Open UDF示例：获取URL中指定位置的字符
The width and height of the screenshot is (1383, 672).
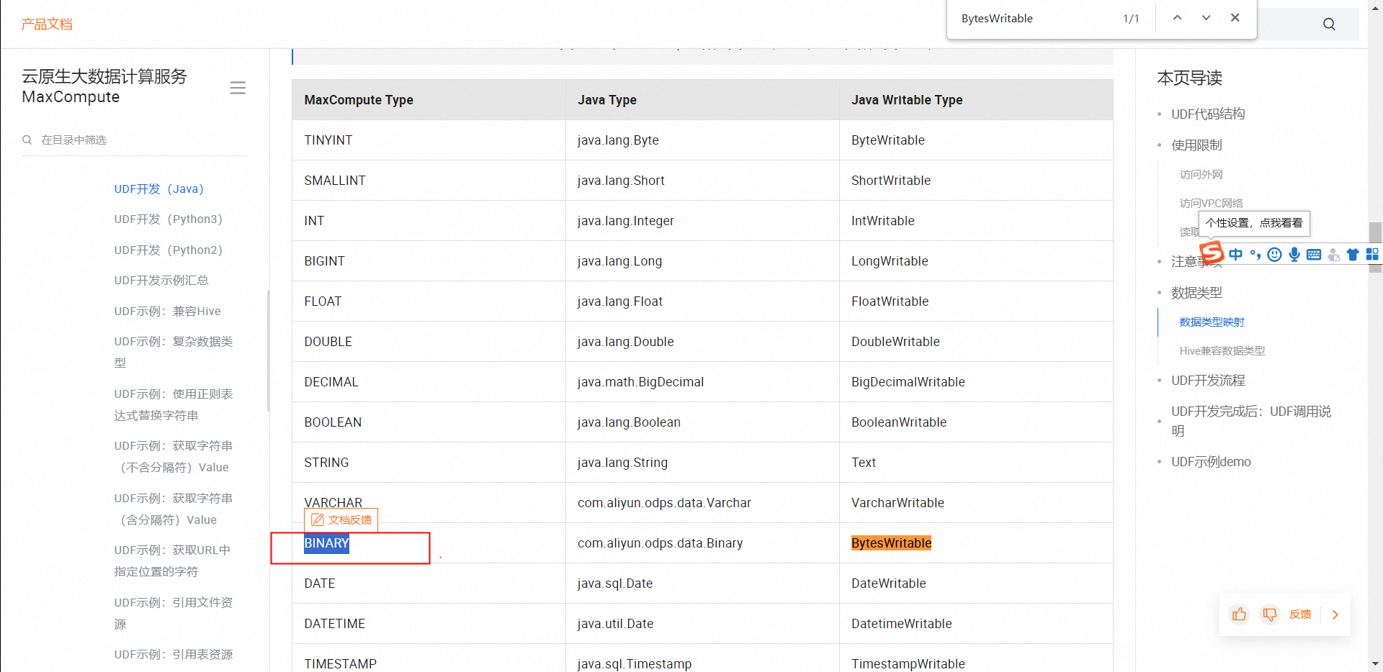pyautogui.click(x=172, y=560)
